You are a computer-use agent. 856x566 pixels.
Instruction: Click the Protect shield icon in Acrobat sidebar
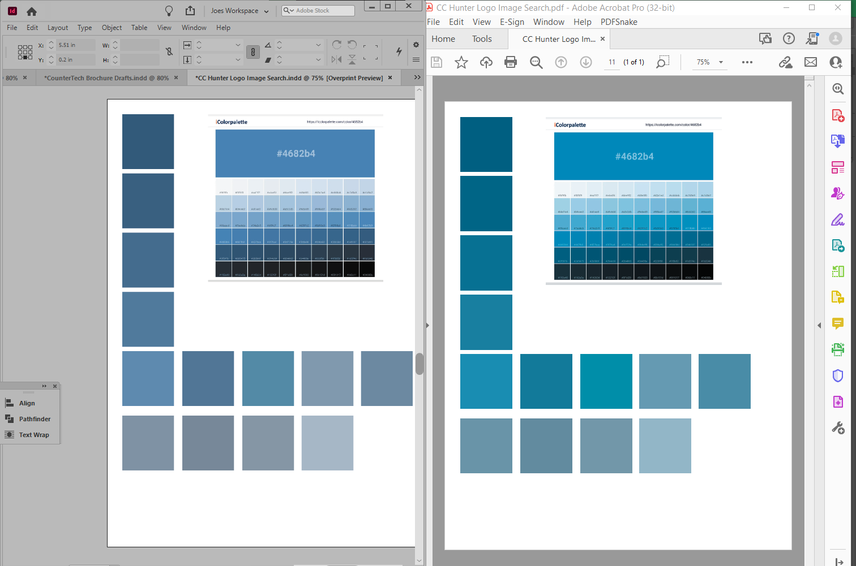pyautogui.click(x=838, y=375)
